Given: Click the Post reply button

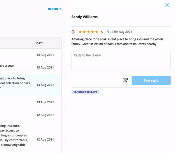Looking at the screenshot, I should point(151,81).
